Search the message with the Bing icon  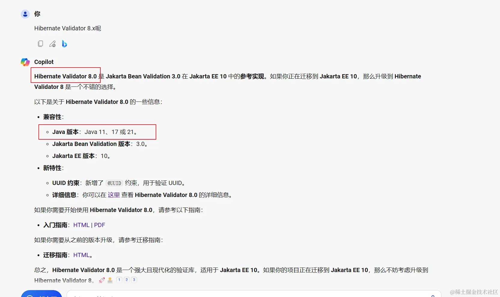click(64, 44)
